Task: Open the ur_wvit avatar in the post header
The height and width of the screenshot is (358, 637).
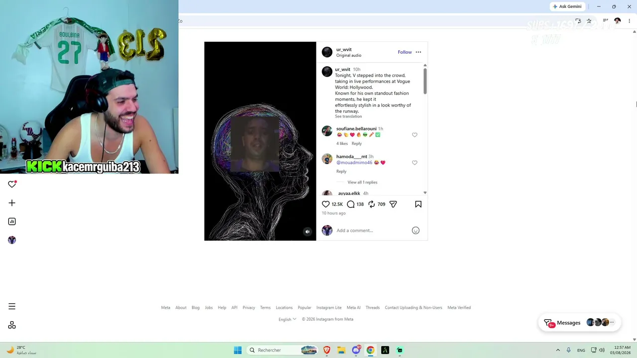Action: (x=327, y=52)
